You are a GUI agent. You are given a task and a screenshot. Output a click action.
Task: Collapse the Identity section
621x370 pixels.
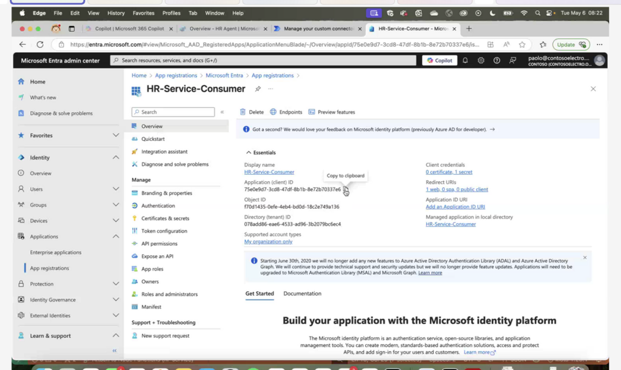(x=116, y=158)
